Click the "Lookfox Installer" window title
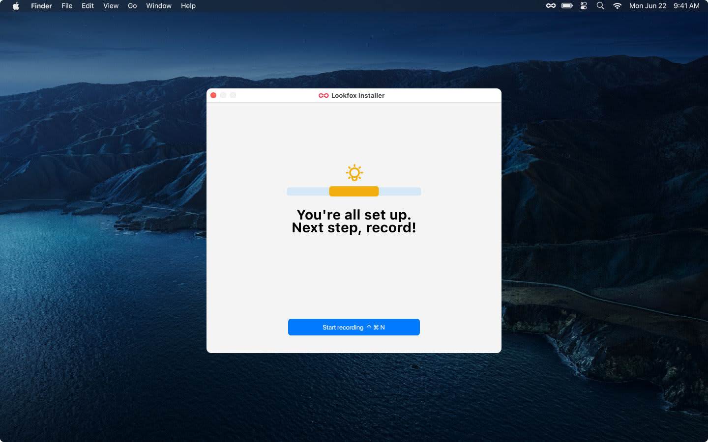 (x=358, y=96)
